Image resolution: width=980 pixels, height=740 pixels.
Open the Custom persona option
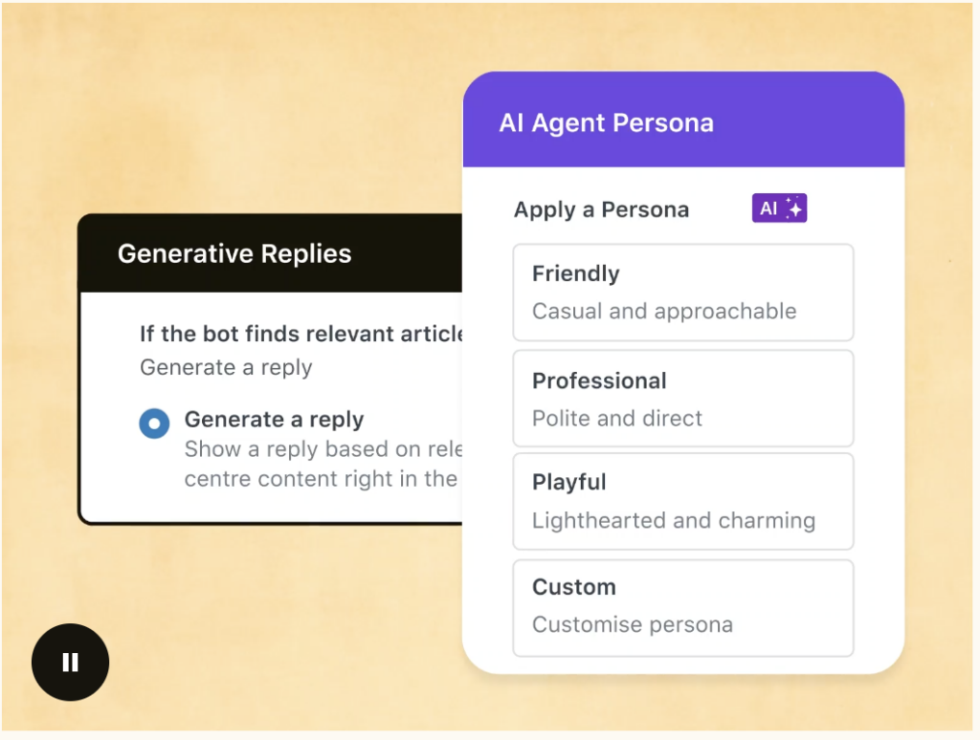(683, 608)
